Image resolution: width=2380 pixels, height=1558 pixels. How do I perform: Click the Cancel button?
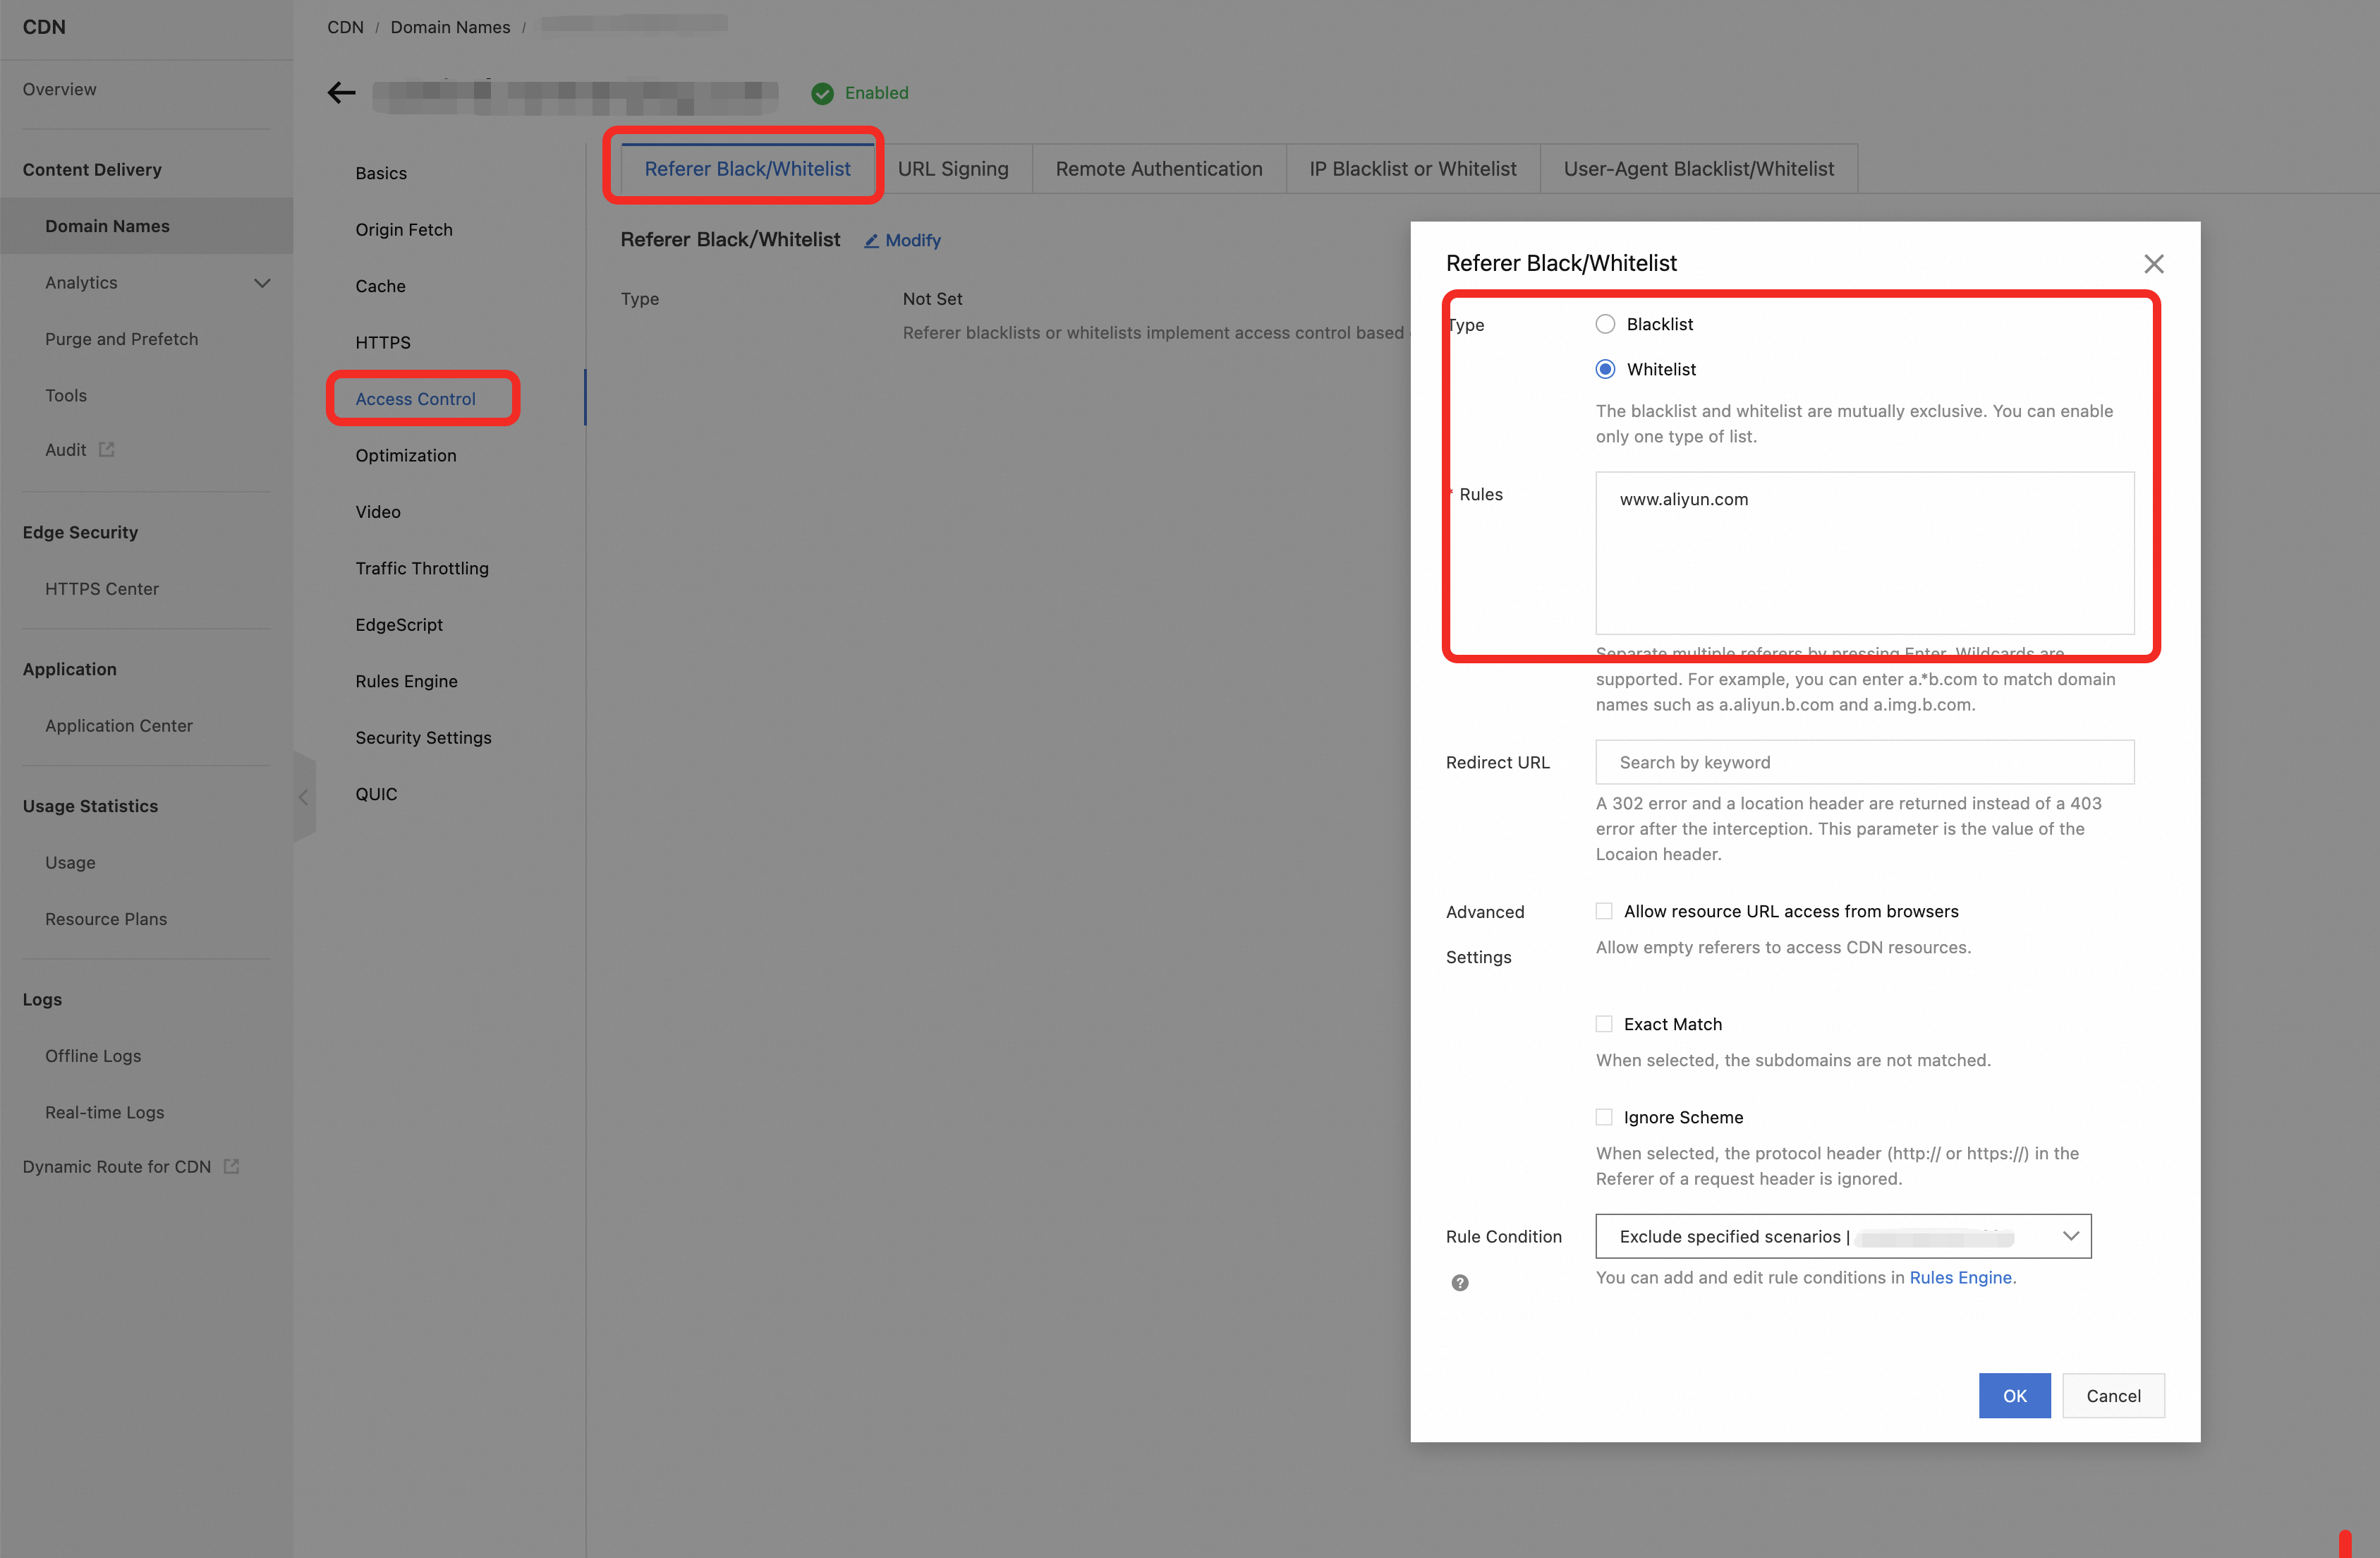click(x=2113, y=1396)
